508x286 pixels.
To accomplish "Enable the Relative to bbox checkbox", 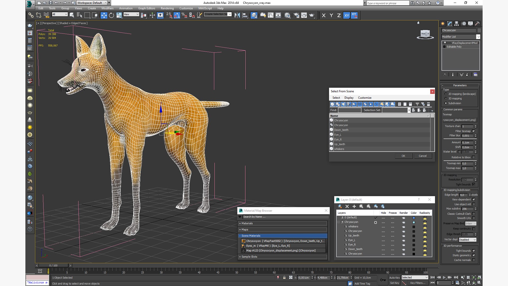I will click(474, 157).
